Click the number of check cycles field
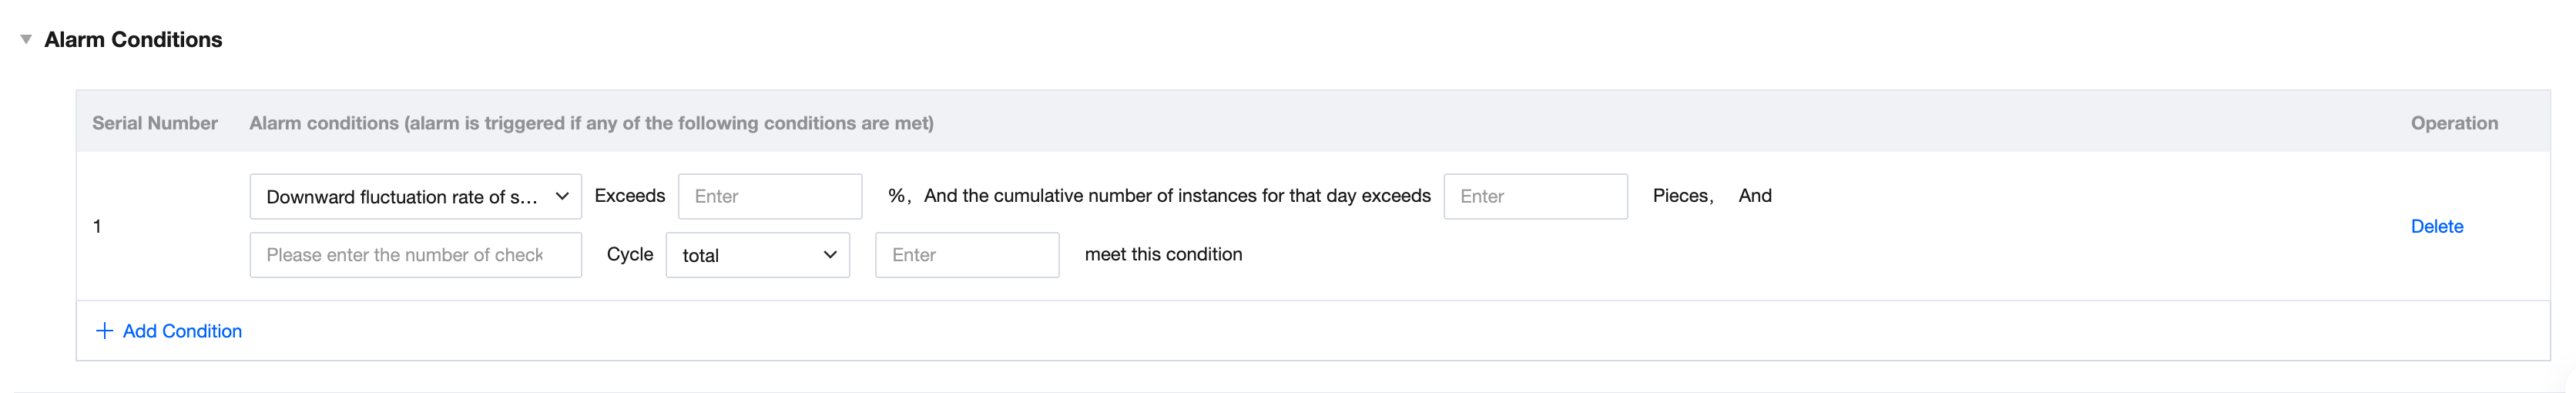 (x=415, y=255)
